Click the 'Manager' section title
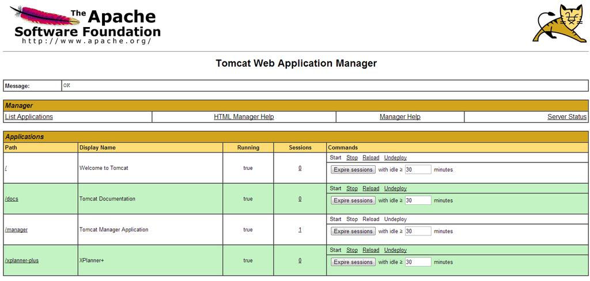 [x=19, y=106]
